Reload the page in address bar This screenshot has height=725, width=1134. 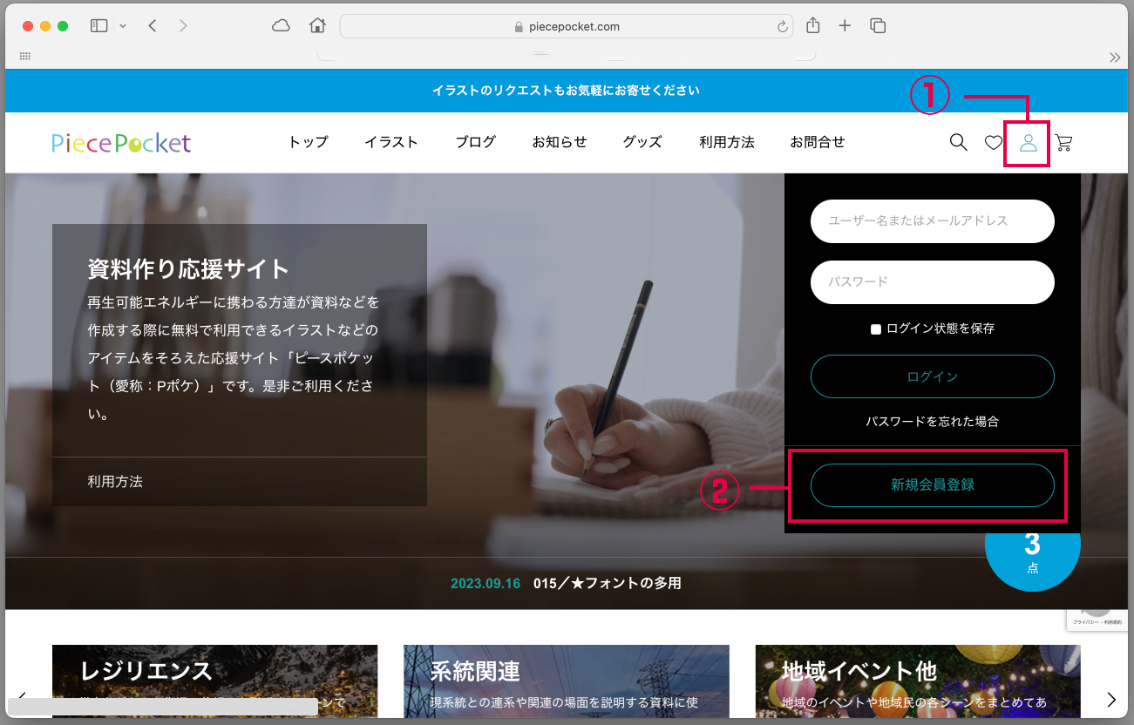pyautogui.click(x=783, y=27)
